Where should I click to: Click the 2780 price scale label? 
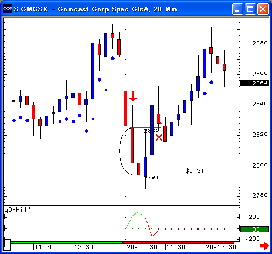pos(260,195)
